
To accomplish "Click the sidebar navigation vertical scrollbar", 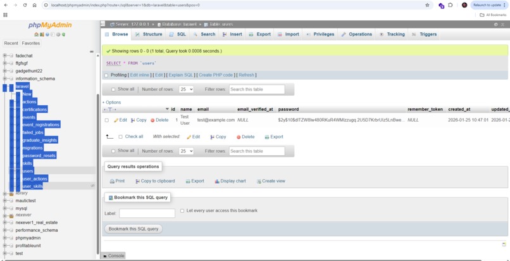I will 98,174.
